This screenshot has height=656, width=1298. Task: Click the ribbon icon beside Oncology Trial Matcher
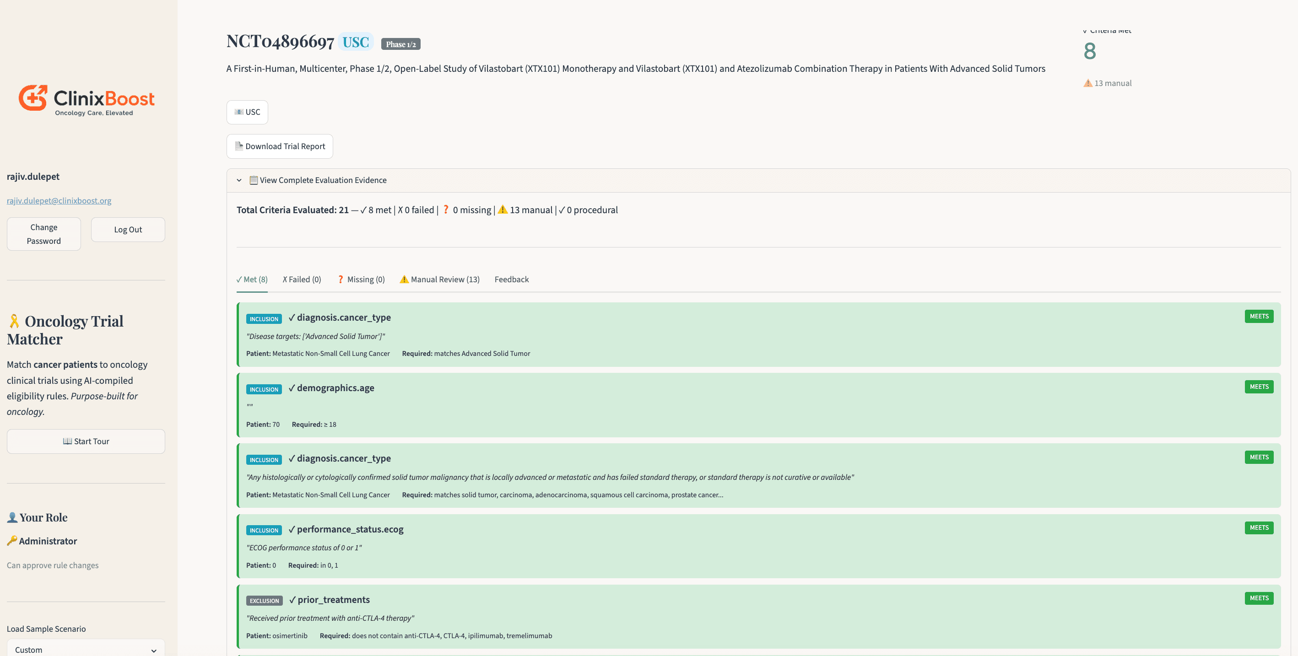pos(14,321)
